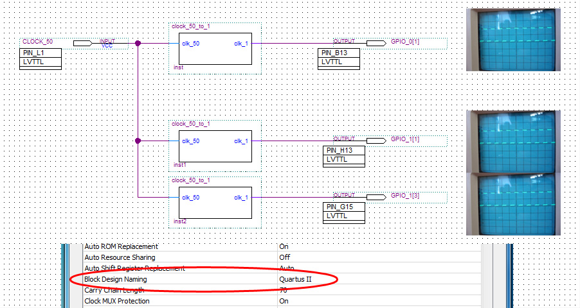
Task: Click the CLOCK_50 pin name text
Action: (x=38, y=41)
